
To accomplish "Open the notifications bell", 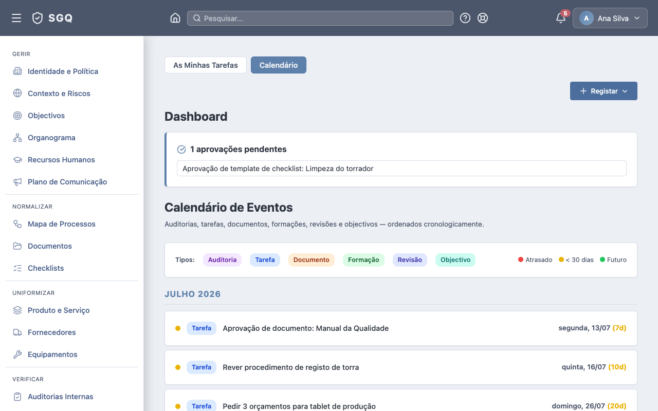I will point(561,18).
